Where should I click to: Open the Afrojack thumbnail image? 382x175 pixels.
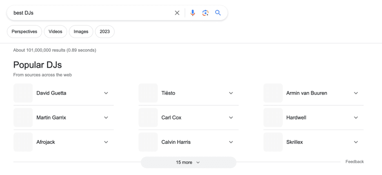click(23, 142)
